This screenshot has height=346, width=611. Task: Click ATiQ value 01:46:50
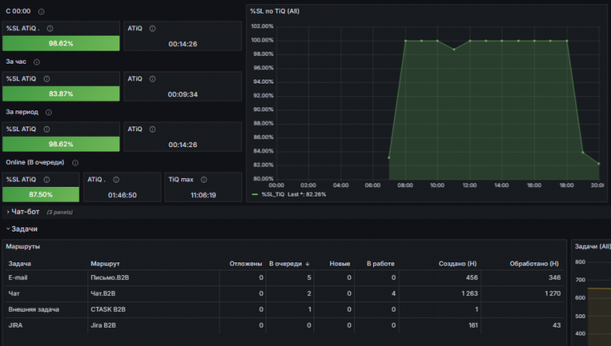coord(123,195)
